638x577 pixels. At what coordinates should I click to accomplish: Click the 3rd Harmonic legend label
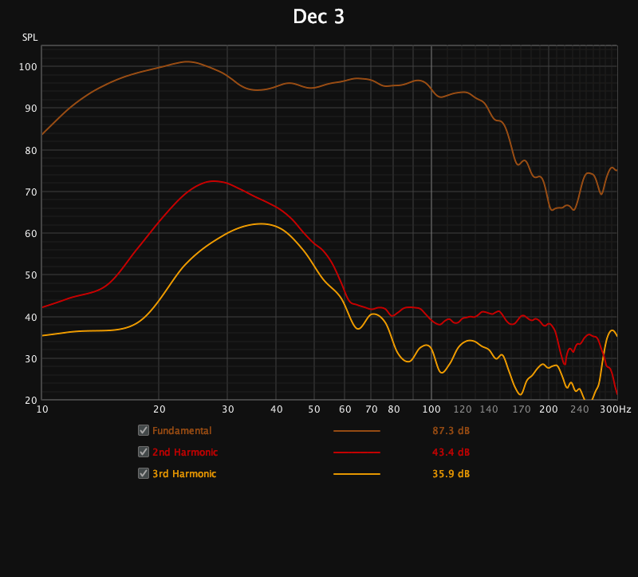click(x=184, y=474)
